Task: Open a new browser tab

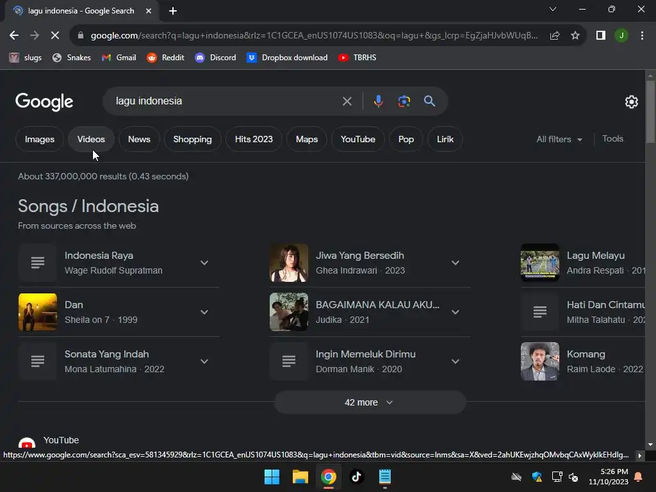Action: click(173, 11)
